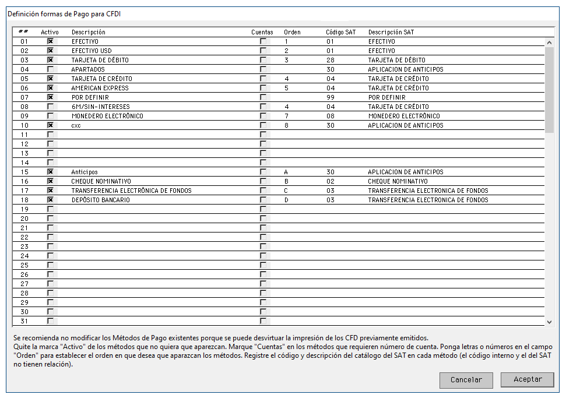Click Código SAT 99 for POR DEFINIR

click(x=331, y=97)
